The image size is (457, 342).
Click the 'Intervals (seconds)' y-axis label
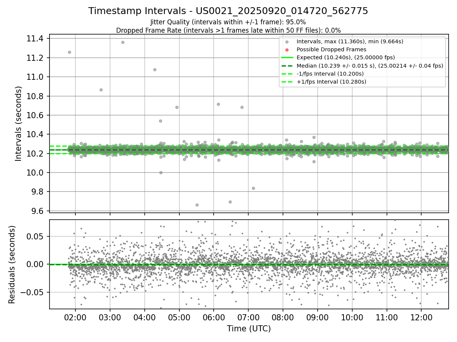(19, 123)
